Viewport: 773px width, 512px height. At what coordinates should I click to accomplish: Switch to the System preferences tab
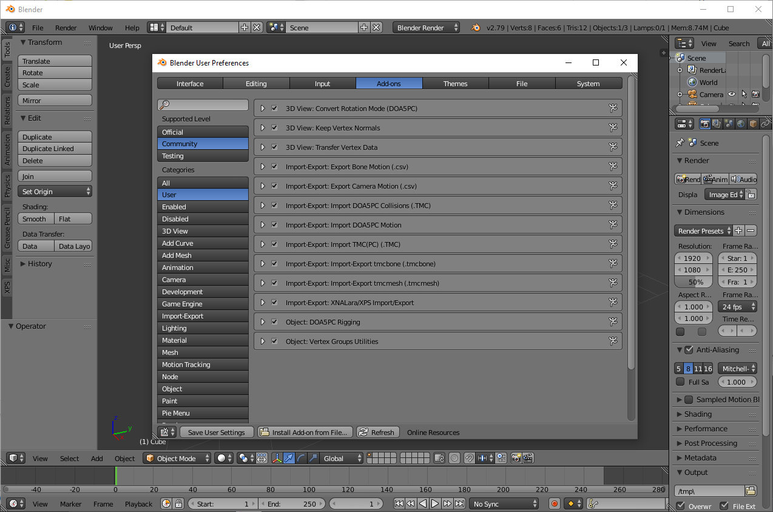click(589, 84)
